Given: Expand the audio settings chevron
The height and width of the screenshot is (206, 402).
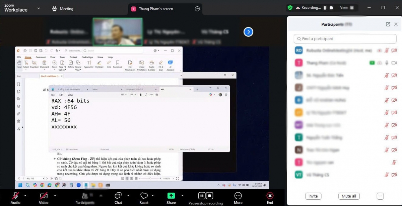Looking at the screenshot, I should coord(25,196).
